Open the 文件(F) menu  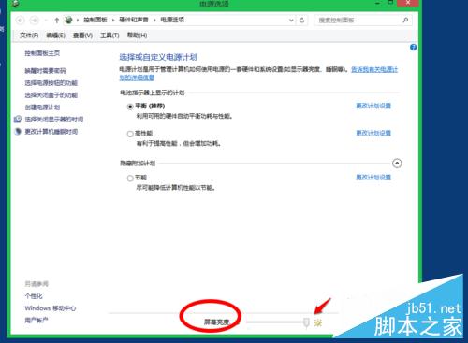(29, 36)
